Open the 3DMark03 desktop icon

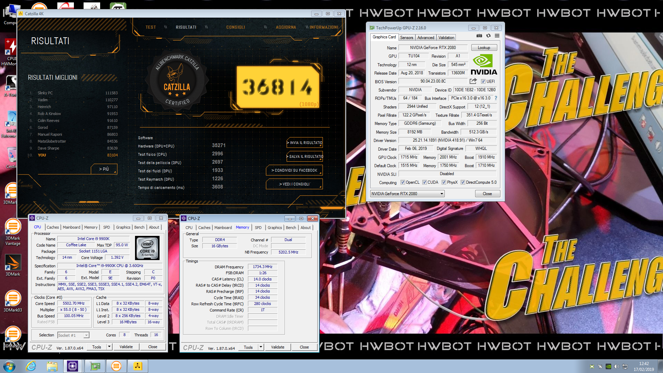point(13,301)
